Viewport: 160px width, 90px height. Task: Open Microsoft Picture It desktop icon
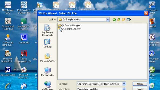8,56
